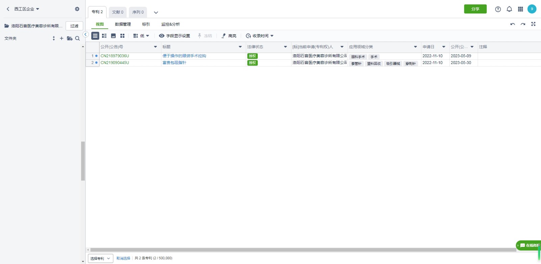Enter fullscreen view mode

(x=533, y=24)
